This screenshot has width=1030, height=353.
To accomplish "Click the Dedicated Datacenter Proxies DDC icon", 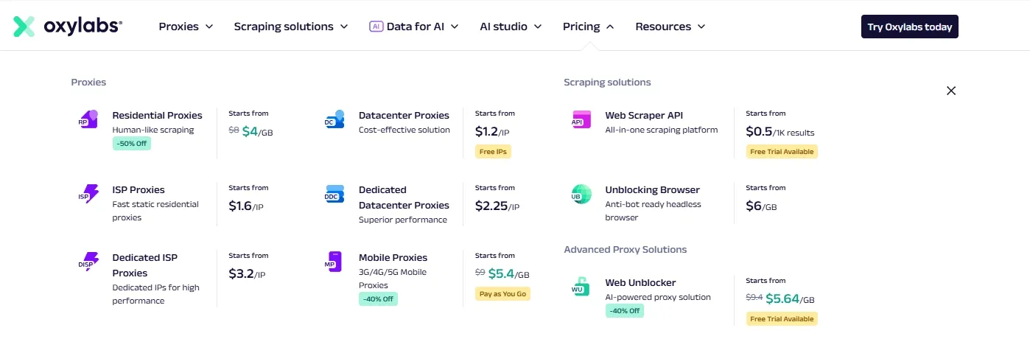I will pyautogui.click(x=334, y=194).
